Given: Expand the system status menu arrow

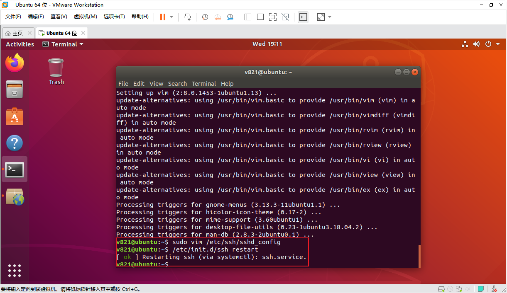Looking at the screenshot, I should [x=497, y=44].
